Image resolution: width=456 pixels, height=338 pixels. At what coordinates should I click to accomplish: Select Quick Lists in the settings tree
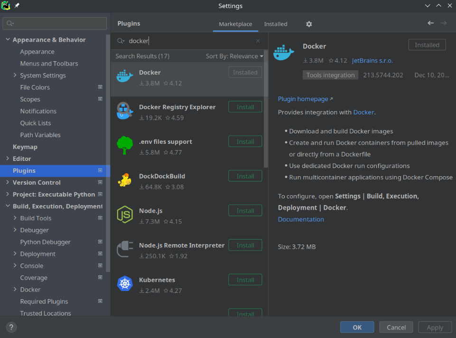(36, 123)
